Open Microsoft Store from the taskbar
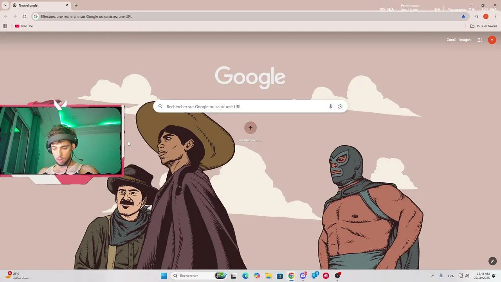Viewport: 501px width, 282px height. coord(280,276)
